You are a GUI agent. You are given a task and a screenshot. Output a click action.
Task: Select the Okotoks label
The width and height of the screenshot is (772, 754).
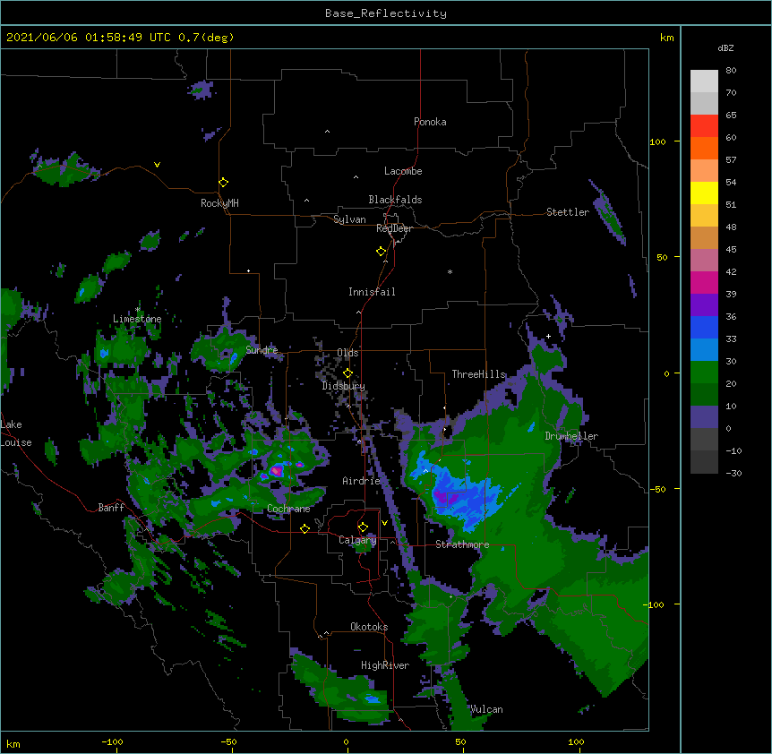pyautogui.click(x=369, y=627)
